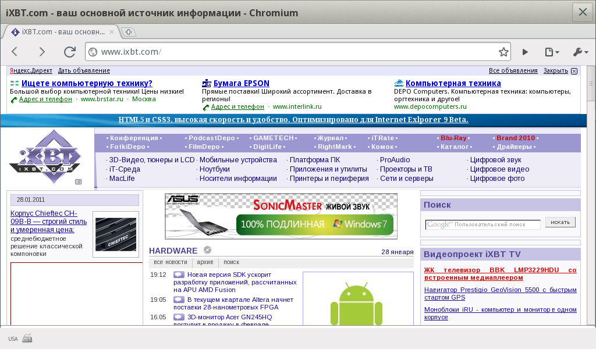Click the EPSON ad favicon icon
Image resolution: width=596 pixels, height=349 pixels.
pyautogui.click(x=207, y=83)
